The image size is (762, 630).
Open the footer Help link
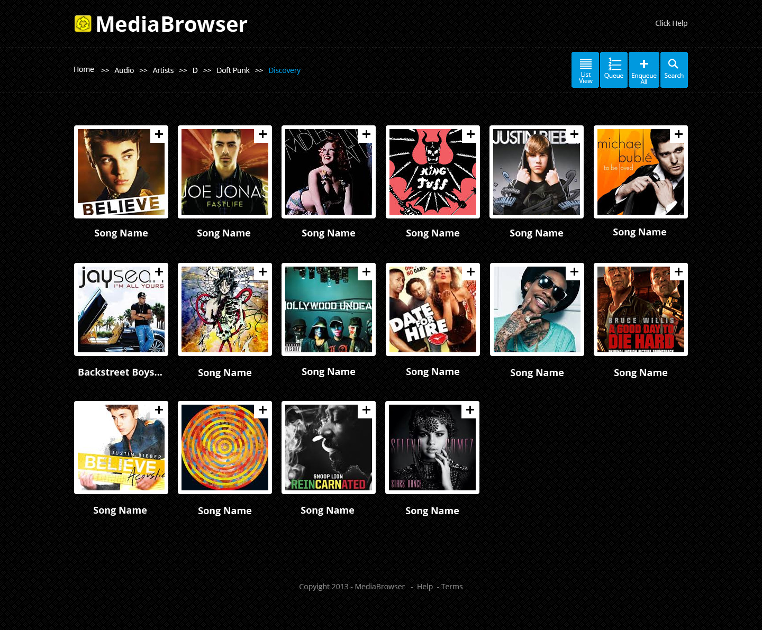coord(425,587)
